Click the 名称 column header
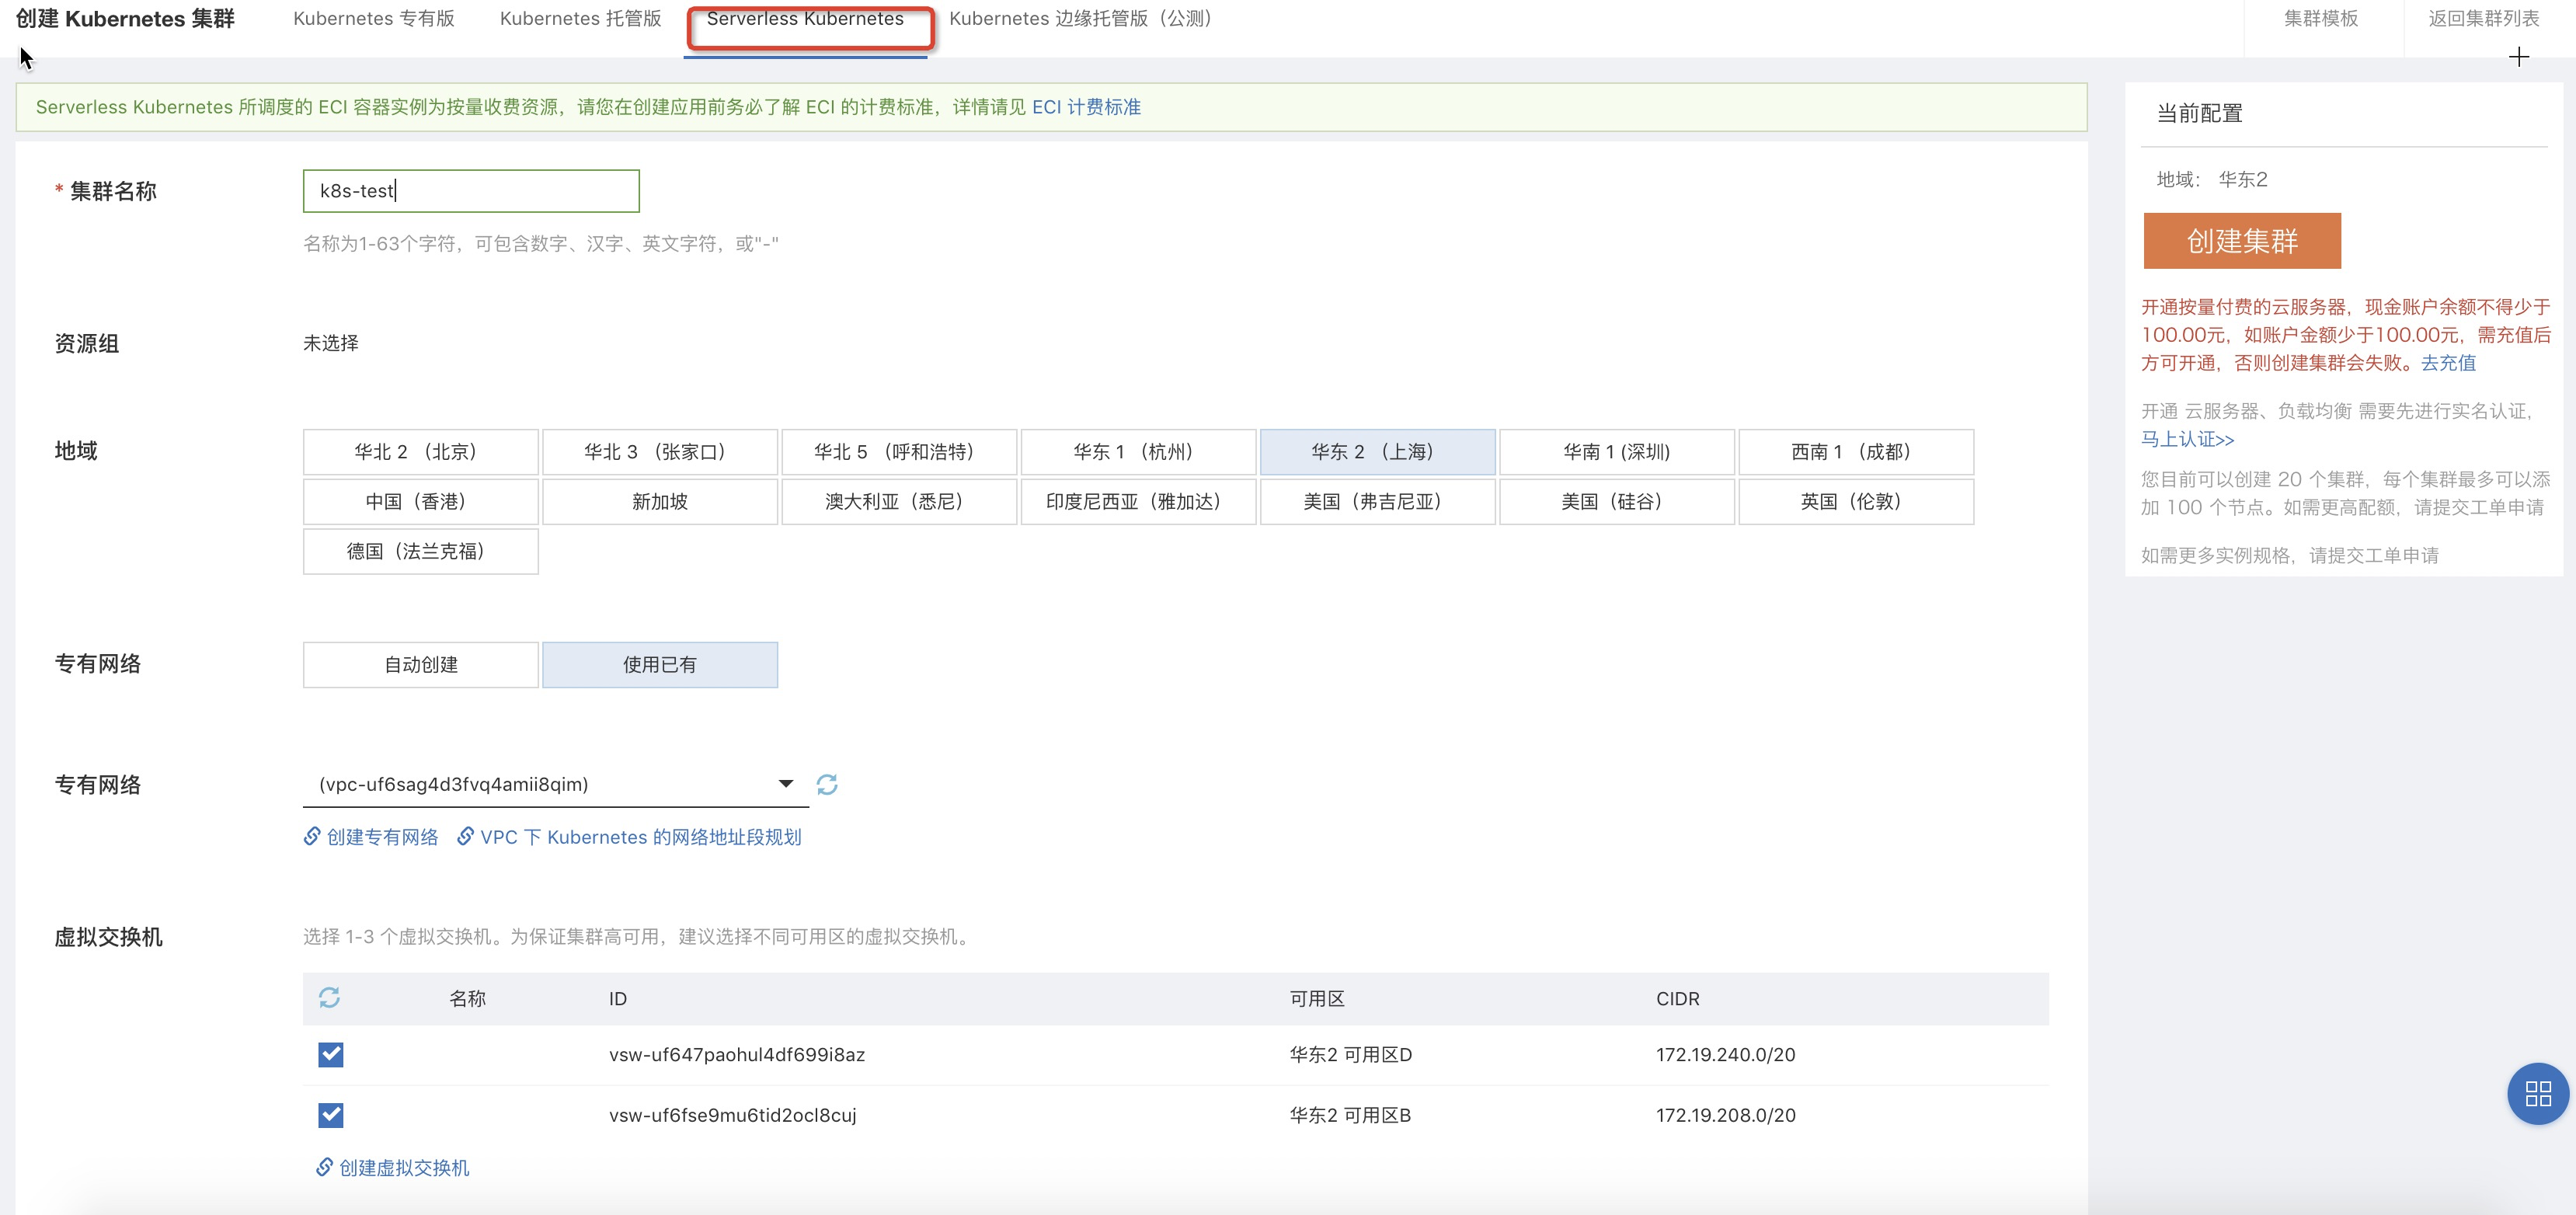 467,999
